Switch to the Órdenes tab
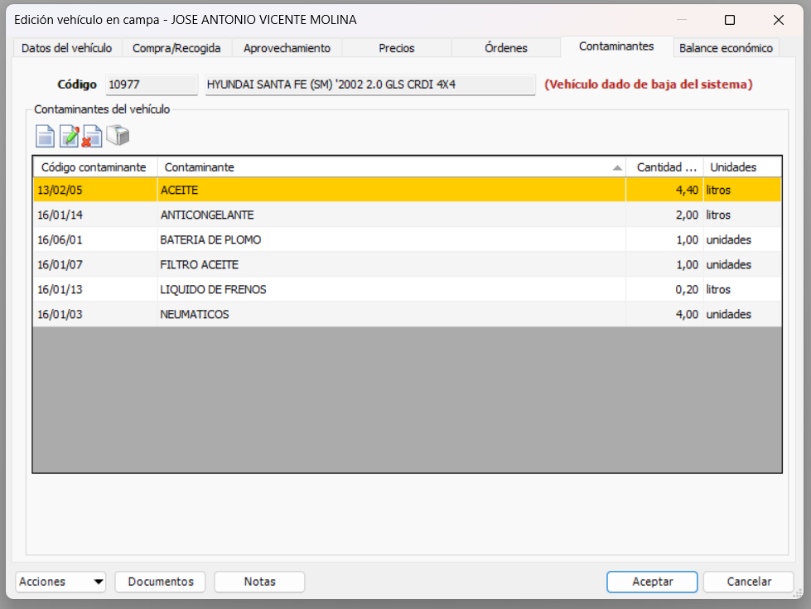The height and width of the screenshot is (609, 811). [x=505, y=48]
